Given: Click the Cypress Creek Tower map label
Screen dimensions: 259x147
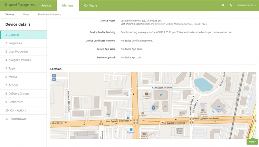Looking at the screenshot, I should [x=179, y=131].
